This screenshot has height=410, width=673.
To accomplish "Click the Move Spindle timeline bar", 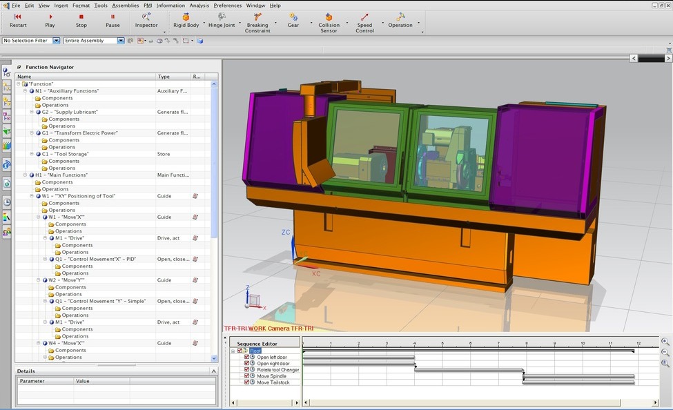I will 578,376.
